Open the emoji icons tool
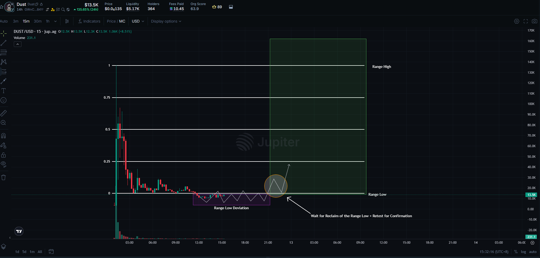Image resolution: width=540 pixels, height=258 pixels. (4, 100)
